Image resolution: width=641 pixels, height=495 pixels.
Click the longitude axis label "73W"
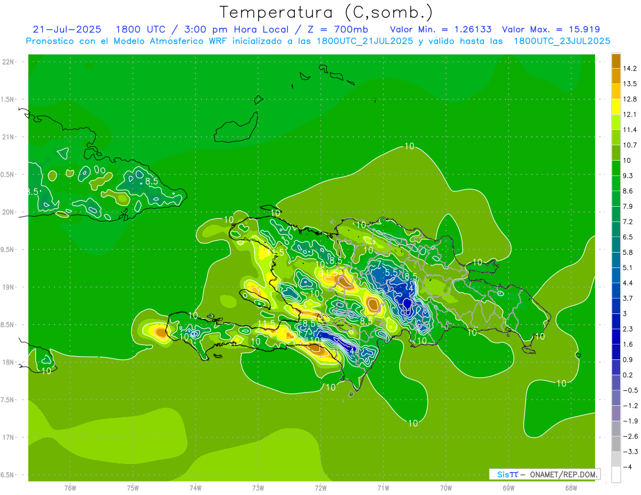coord(258,488)
